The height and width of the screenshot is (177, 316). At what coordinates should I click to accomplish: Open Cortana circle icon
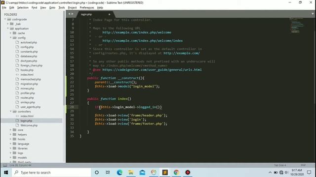pos(97,173)
